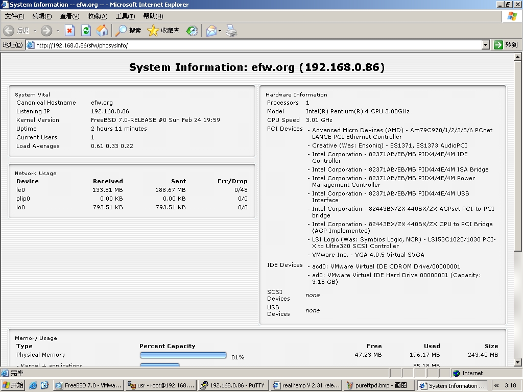Click second quick launch icon beside IE

[44, 385]
